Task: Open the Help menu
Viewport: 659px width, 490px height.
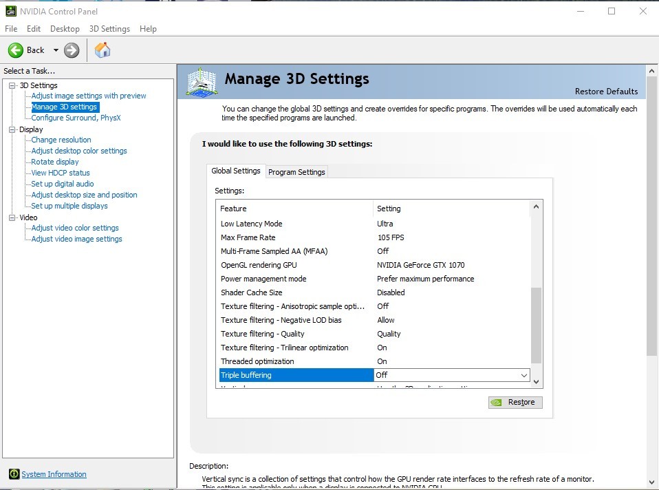Action: (x=148, y=29)
